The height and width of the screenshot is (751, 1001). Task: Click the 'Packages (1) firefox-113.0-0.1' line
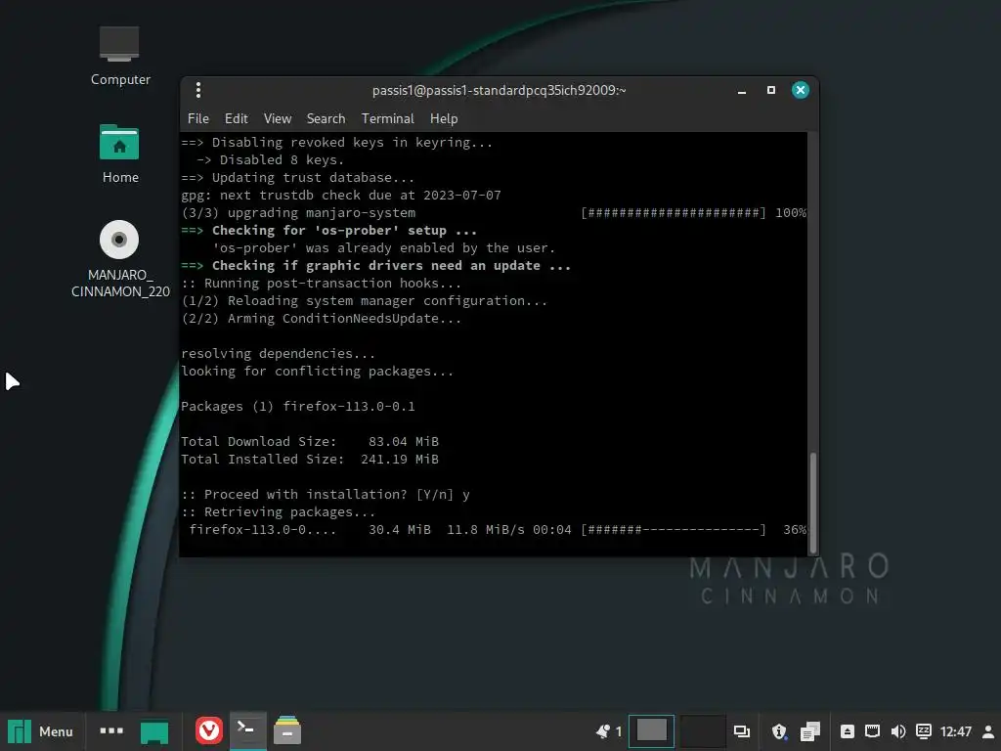pos(298,406)
